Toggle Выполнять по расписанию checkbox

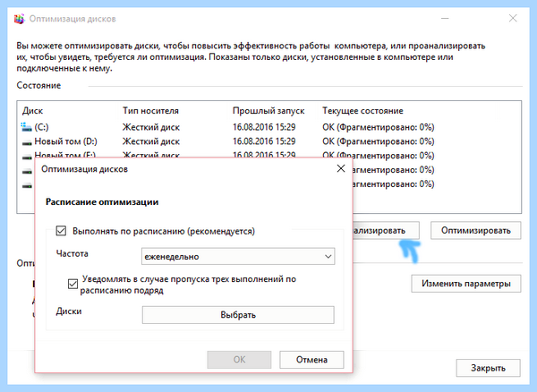coord(61,231)
